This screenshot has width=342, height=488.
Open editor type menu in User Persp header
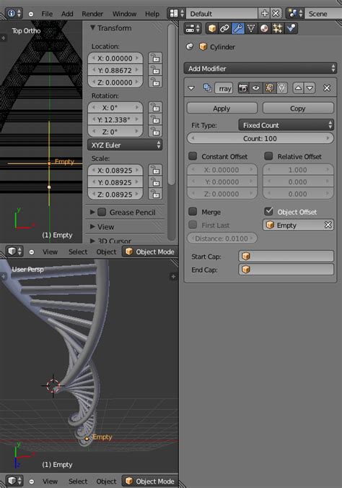[14, 481]
